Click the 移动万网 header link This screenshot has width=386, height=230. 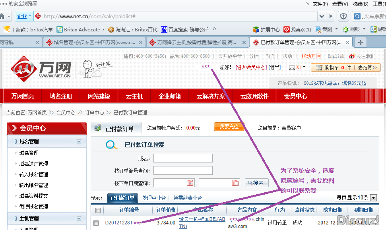[311, 56]
